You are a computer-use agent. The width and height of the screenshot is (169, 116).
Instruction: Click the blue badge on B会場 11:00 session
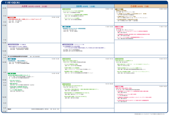click(65, 27)
